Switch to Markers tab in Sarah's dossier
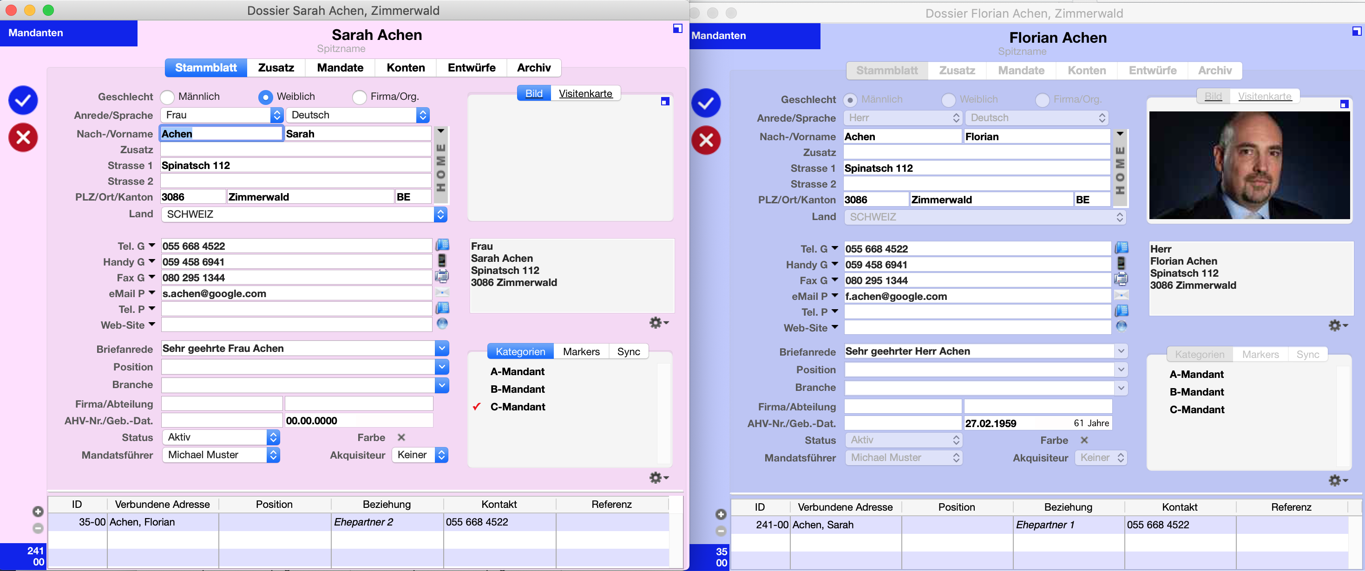1365x571 pixels. click(x=581, y=352)
